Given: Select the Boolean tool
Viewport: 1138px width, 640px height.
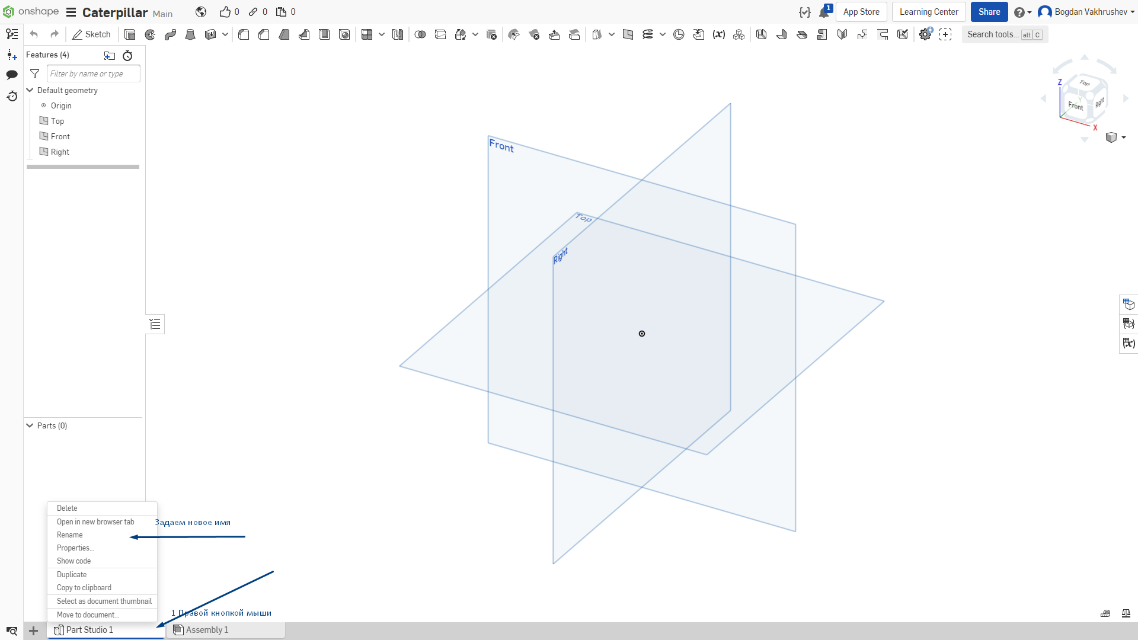Looking at the screenshot, I should point(420,34).
